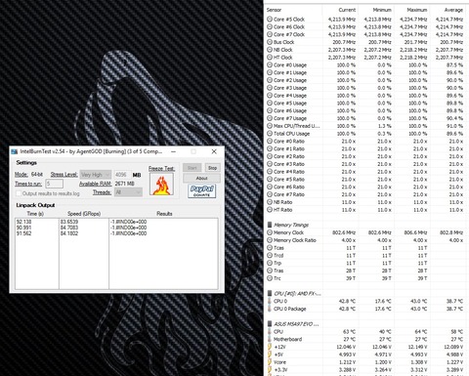Screen dimensions: 469x376
Task: Open the Stress Level dropdown
Action: click(95, 175)
